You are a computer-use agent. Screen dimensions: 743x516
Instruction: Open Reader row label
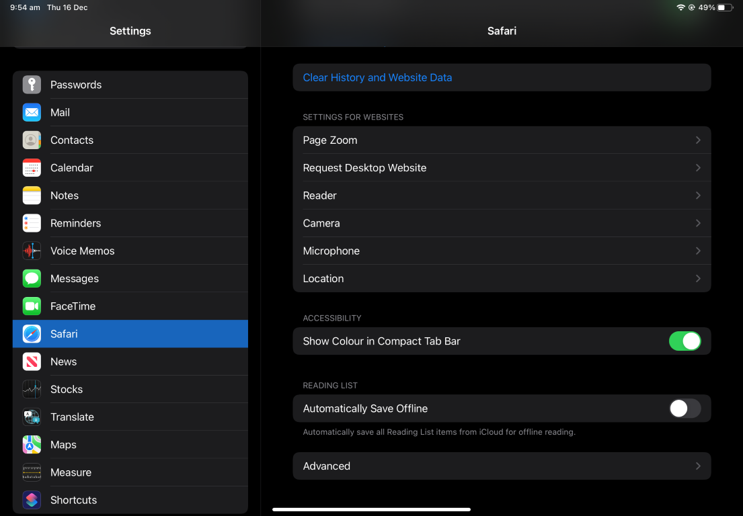click(320, 196)
